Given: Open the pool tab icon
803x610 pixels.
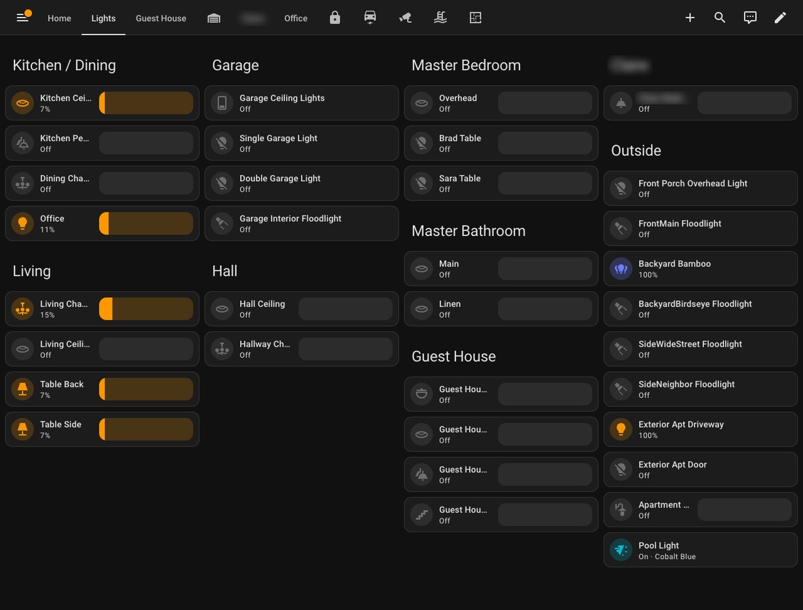Looking at the screenshot, I should pyautogui.click(x=440, y=18).
